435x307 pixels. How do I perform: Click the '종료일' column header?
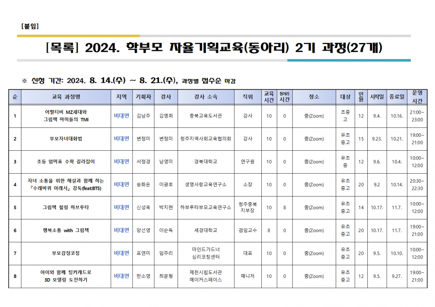(397, 97)
